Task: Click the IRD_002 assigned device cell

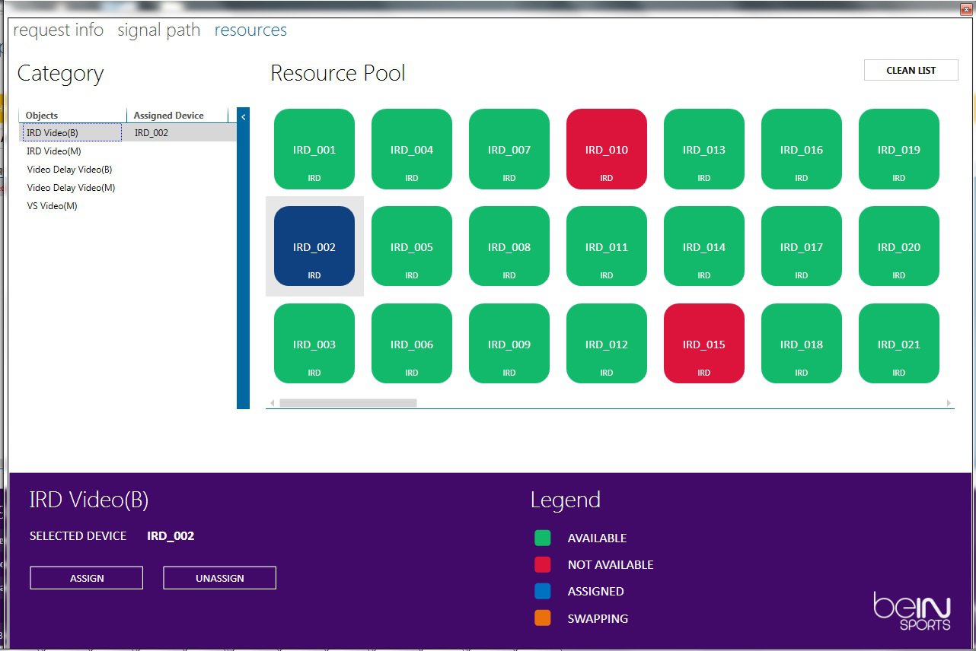Action: point(152,132)
